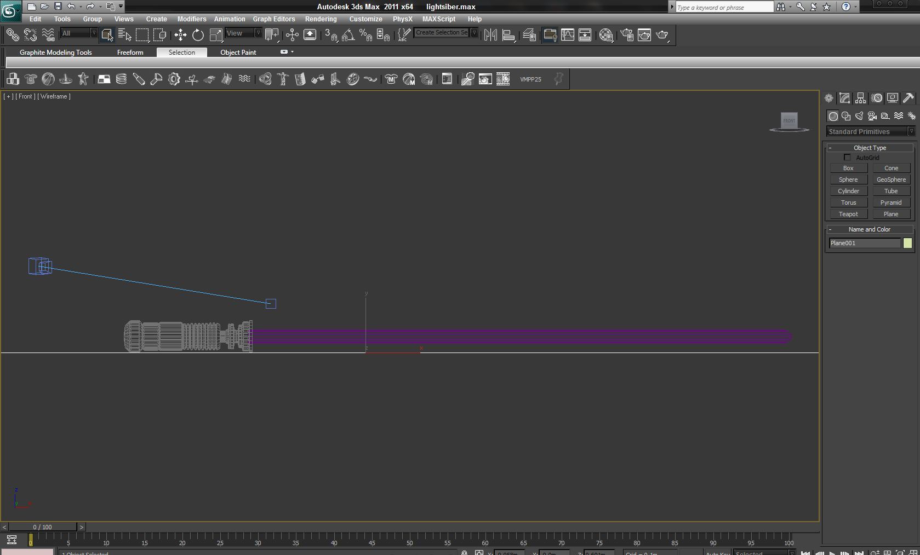Open the Curve Editor

click(567, 35)
